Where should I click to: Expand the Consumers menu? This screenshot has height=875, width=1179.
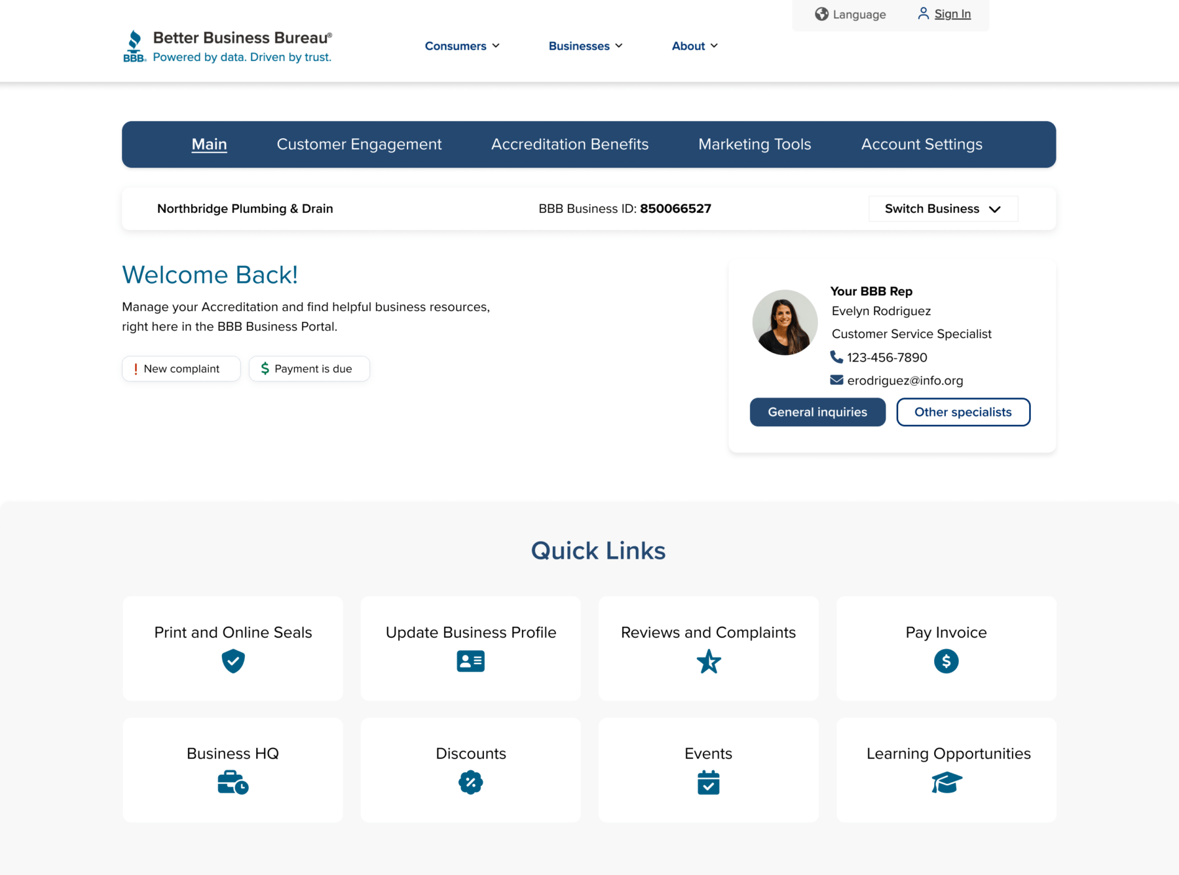click(462, 46)
